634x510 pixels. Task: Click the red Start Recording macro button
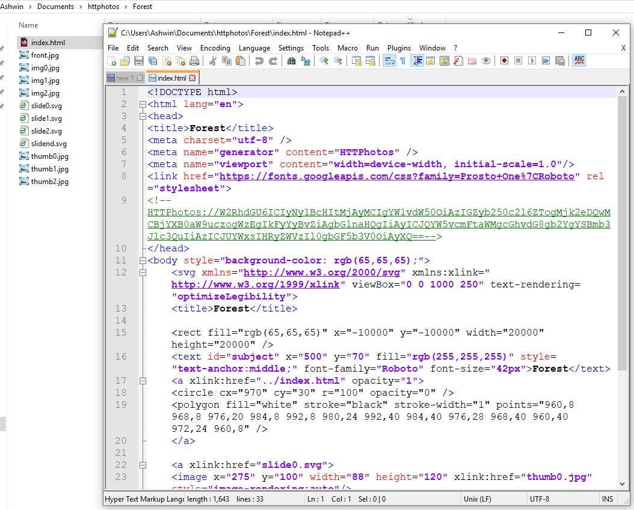point(504,61)
